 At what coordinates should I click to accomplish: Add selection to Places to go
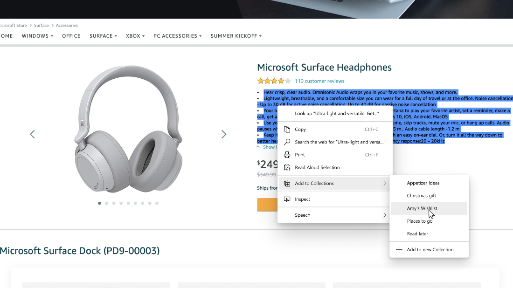[429, 221]
